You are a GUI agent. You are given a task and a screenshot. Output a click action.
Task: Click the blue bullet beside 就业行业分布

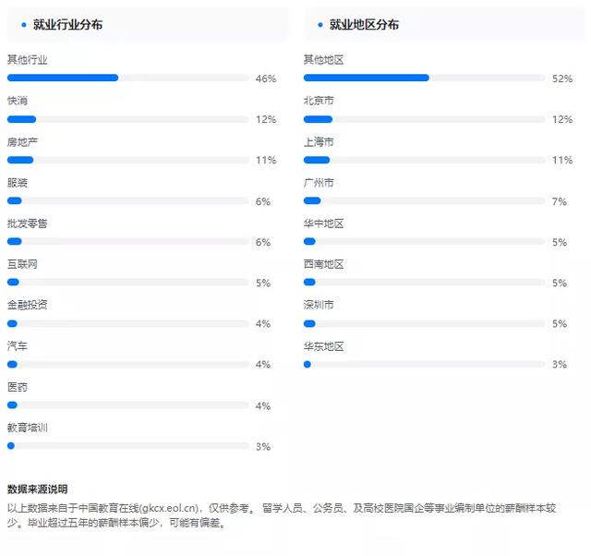tap(24, 25)
